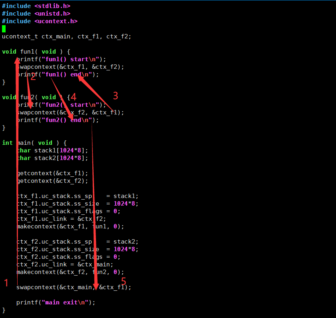This screenshot has height=318, width=336.
Task: Click the printf("main exit\n") statement
Action: pyautogui.click(x=56, y=302)
